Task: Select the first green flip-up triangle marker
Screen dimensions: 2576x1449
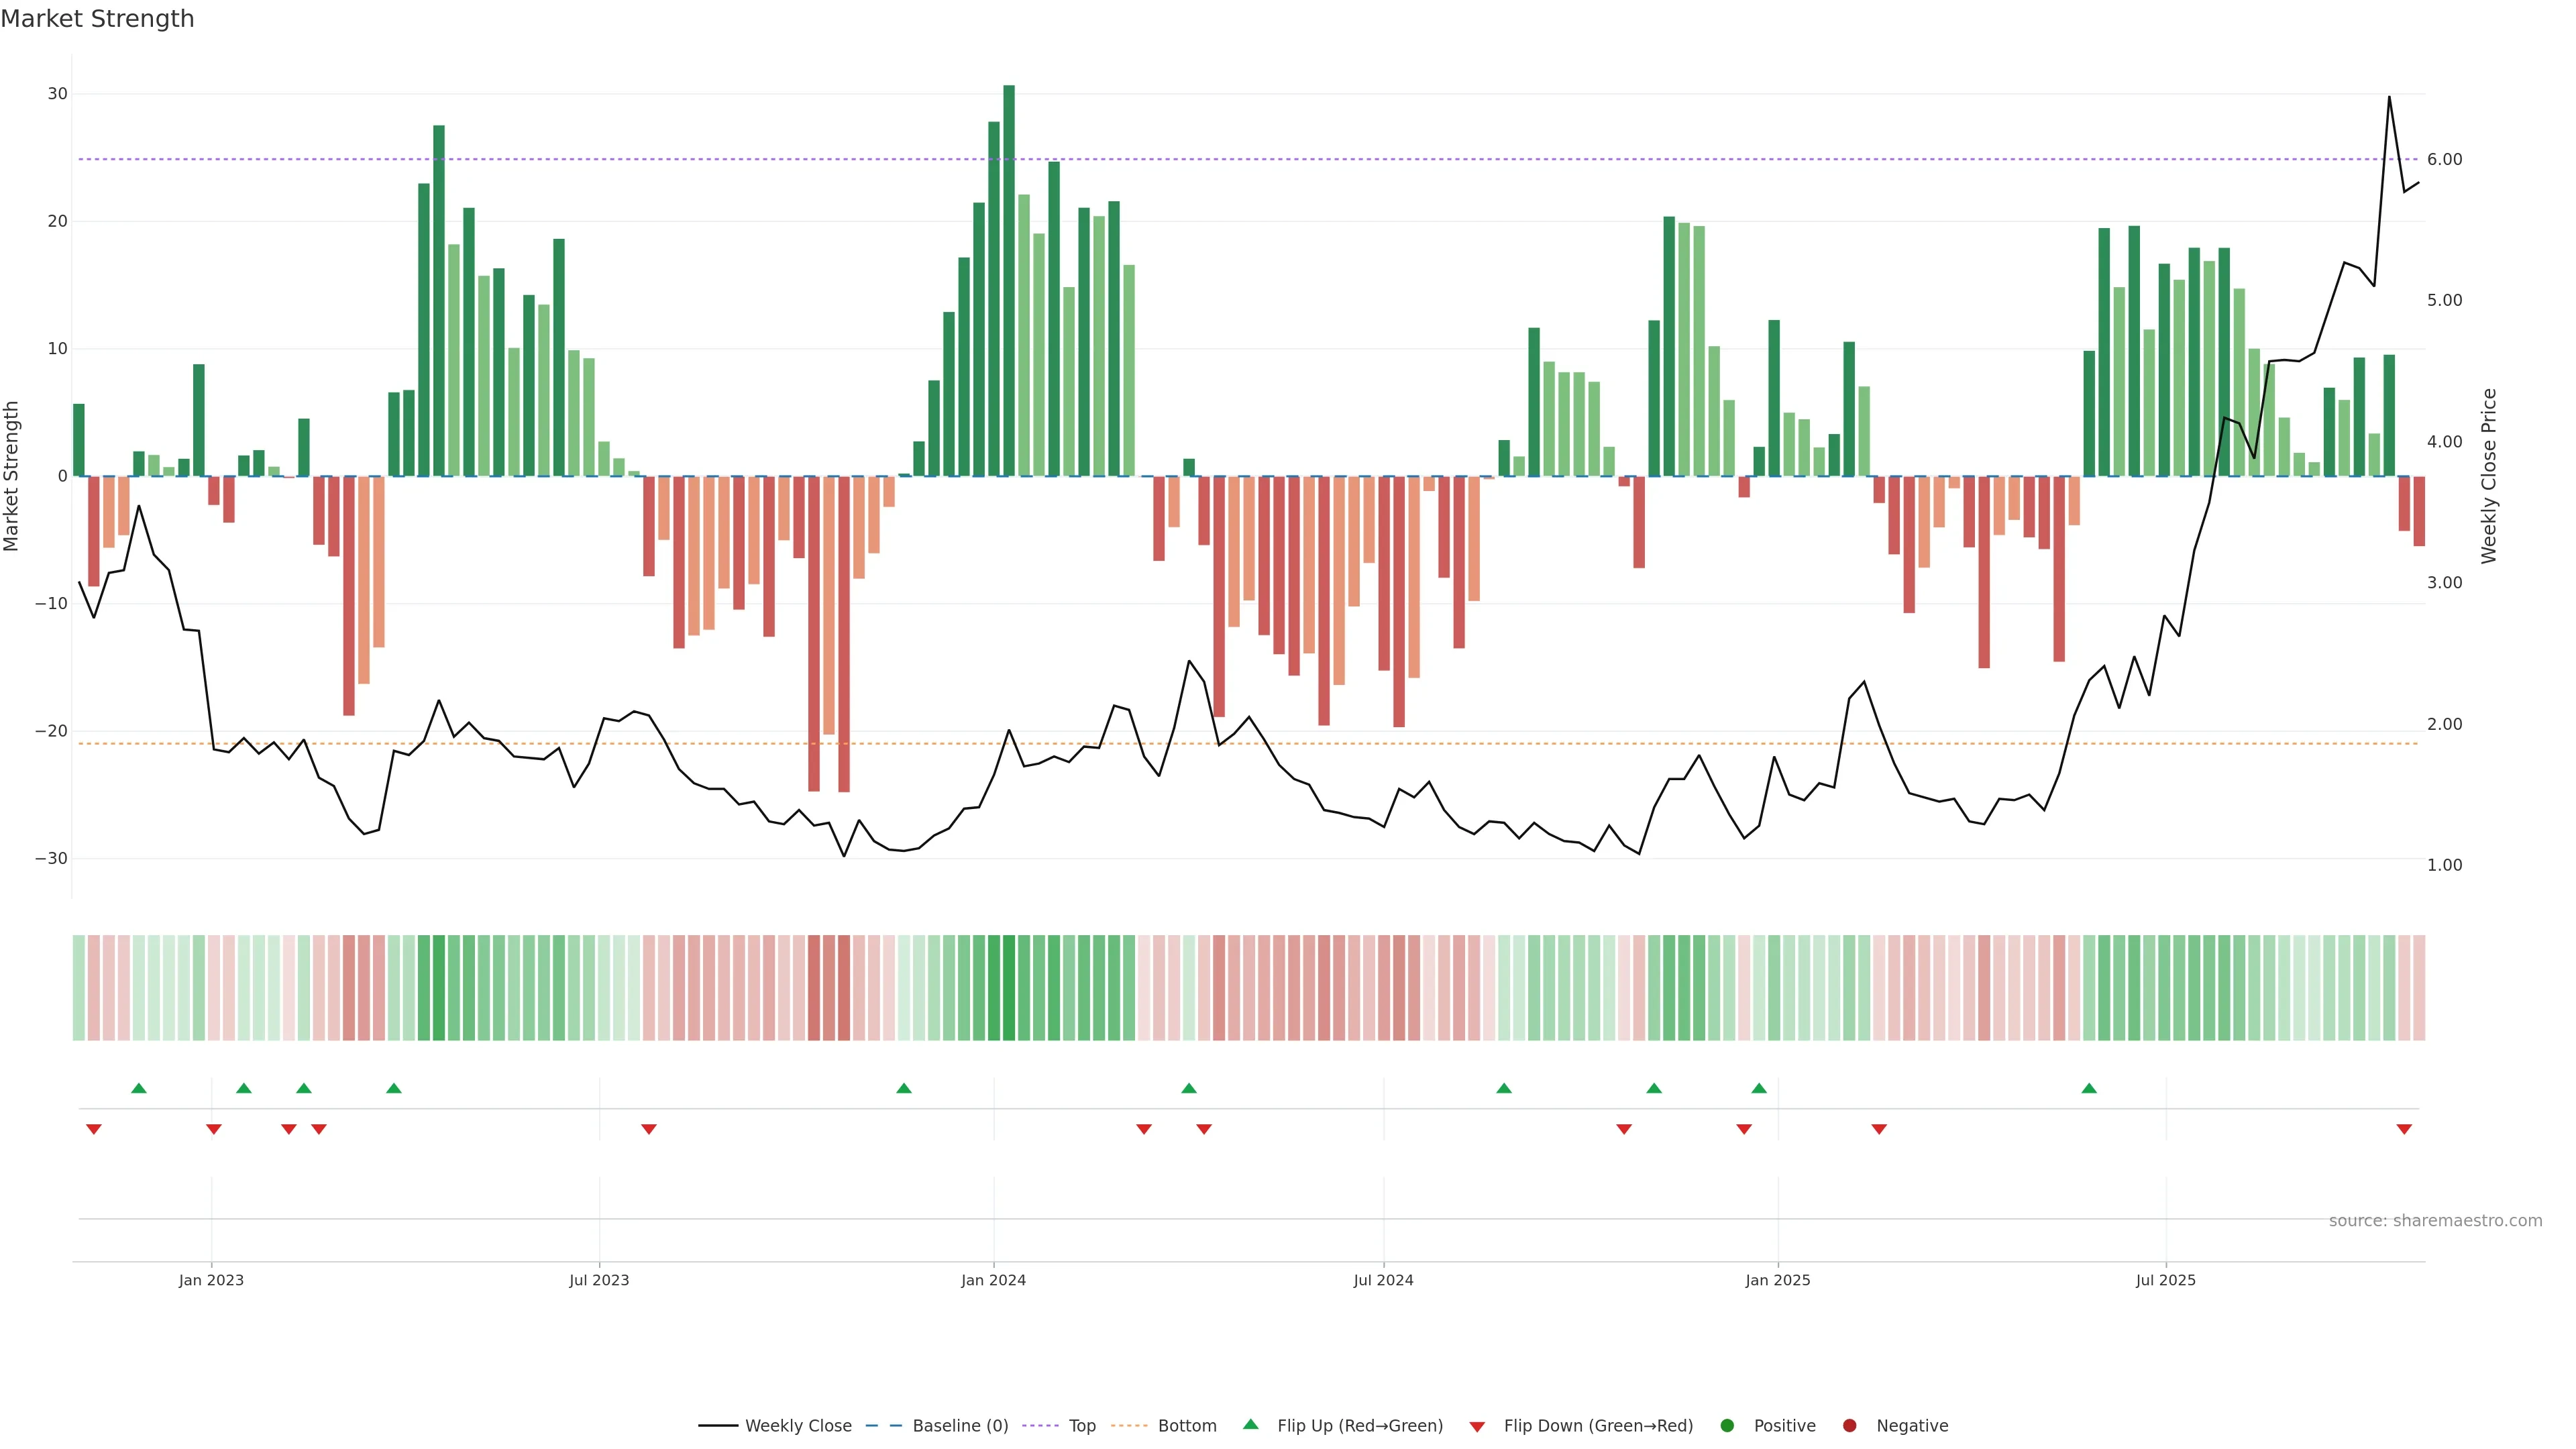Action: [139, 1088]
